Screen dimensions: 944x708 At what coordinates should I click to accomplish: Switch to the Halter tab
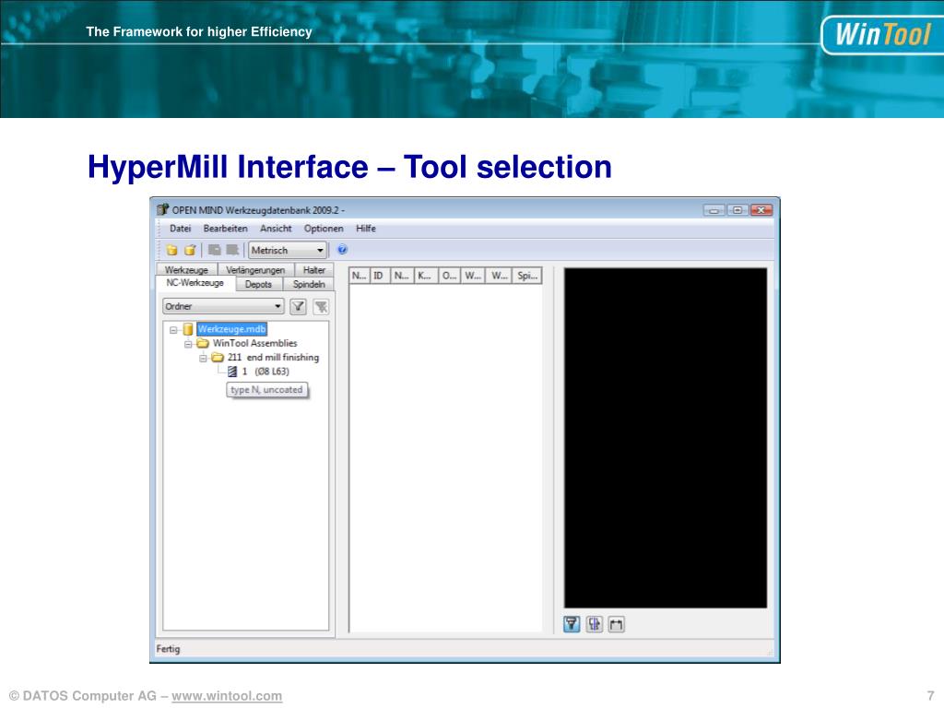pyautogui.click(x=313, y=270)
